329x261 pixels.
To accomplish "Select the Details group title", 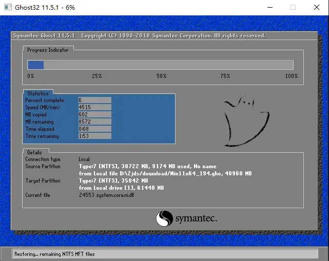I will [34, 152].
